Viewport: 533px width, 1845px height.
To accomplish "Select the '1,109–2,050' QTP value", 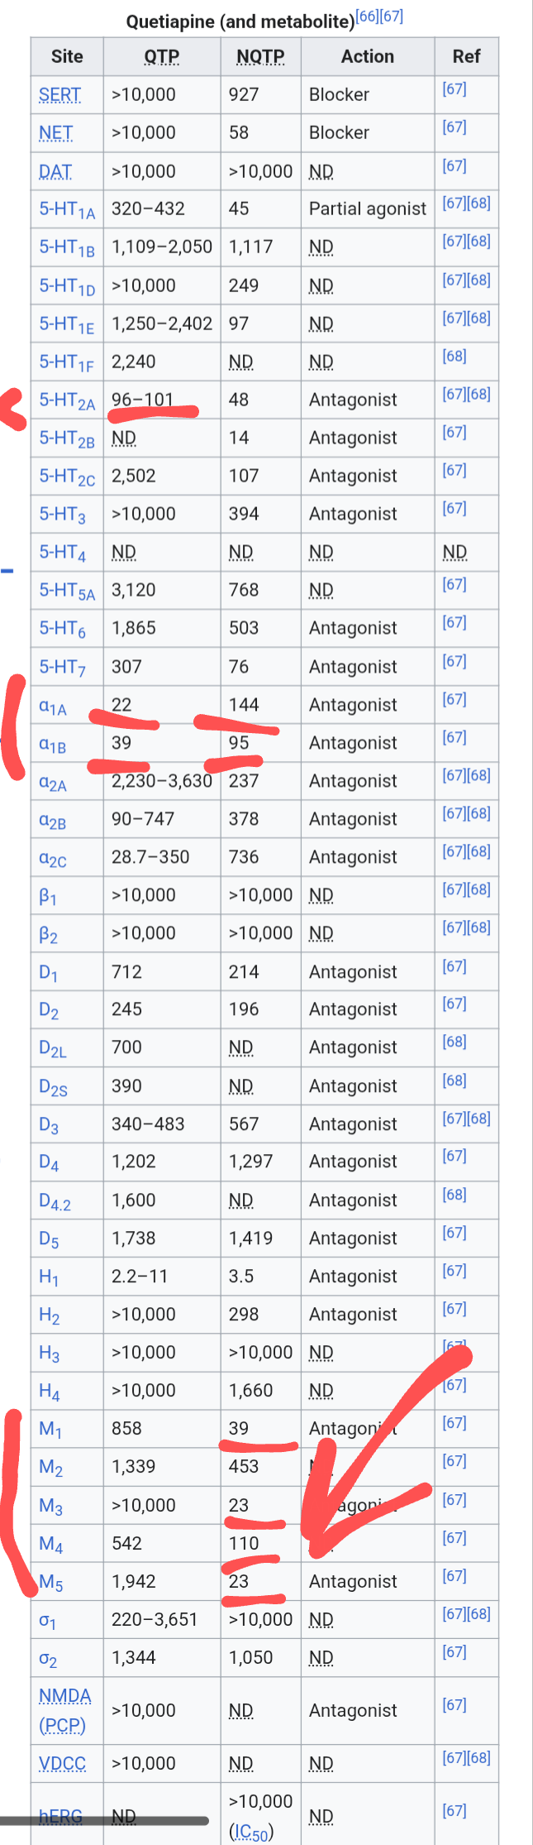I will click(162, 247).
